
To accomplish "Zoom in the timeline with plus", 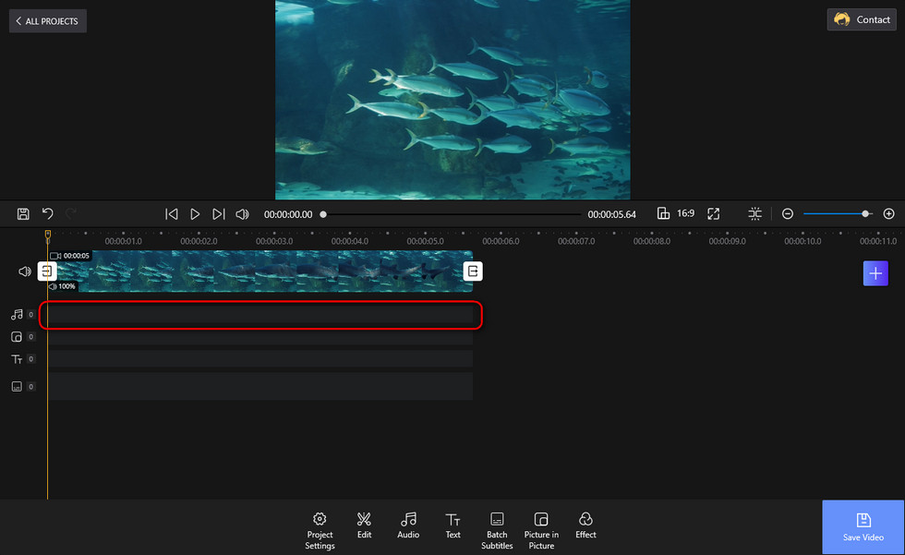I will click(888, 214).
